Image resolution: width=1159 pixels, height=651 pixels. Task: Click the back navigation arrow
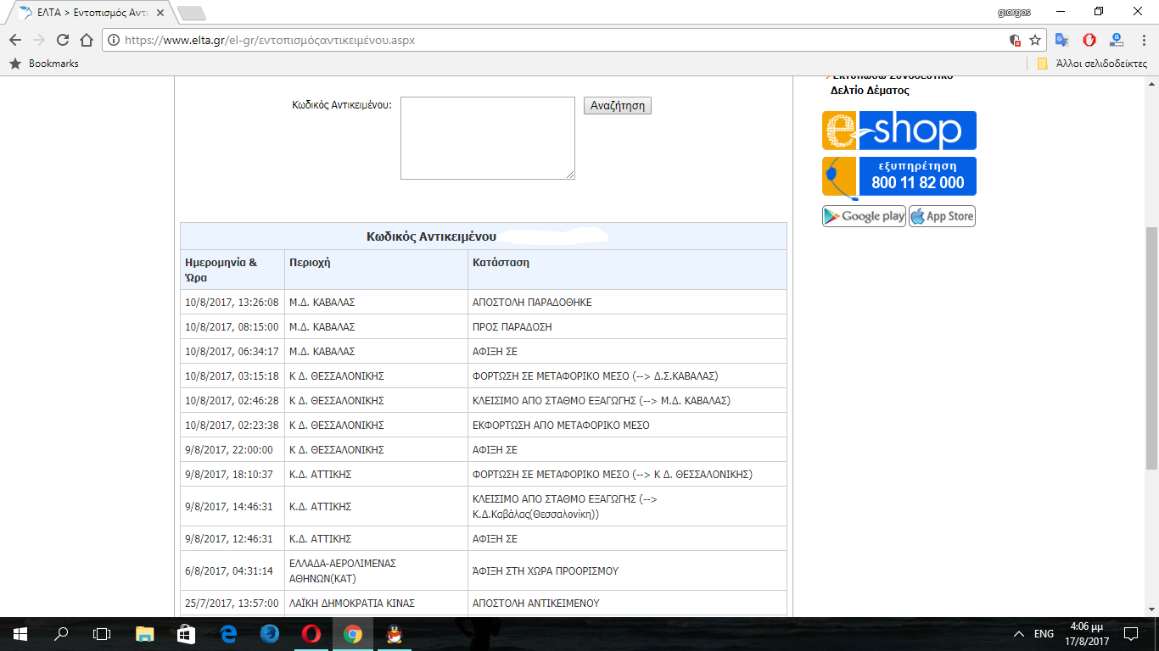click(x=15, y=40)
